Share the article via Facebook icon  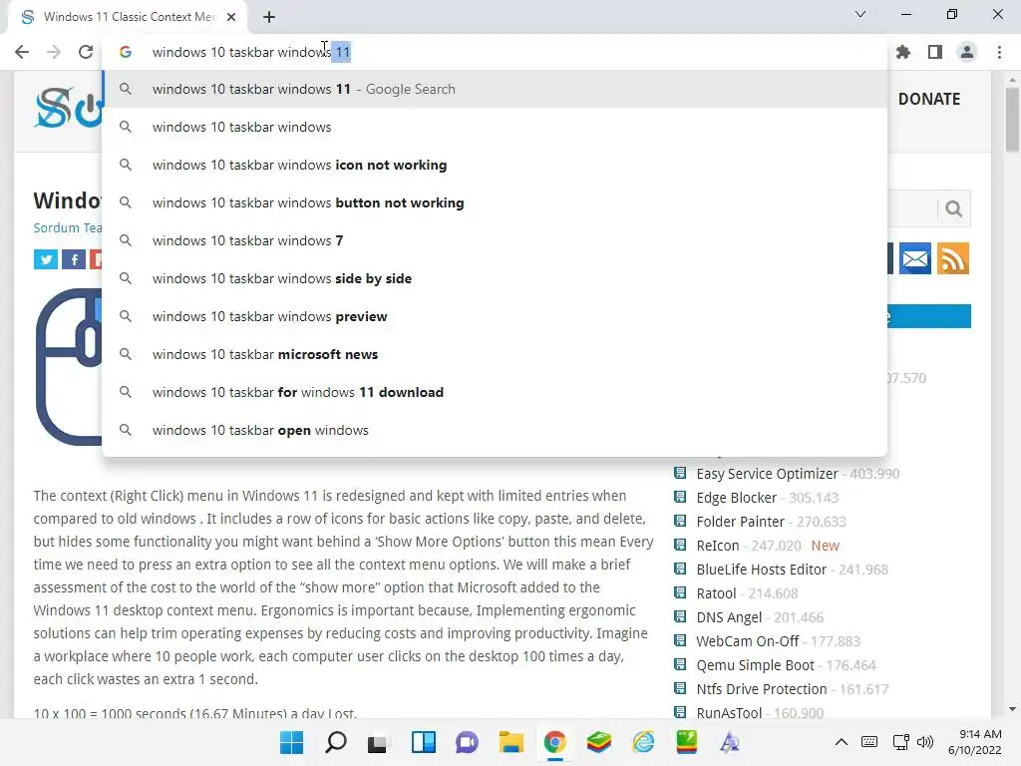tap(74, 259)
